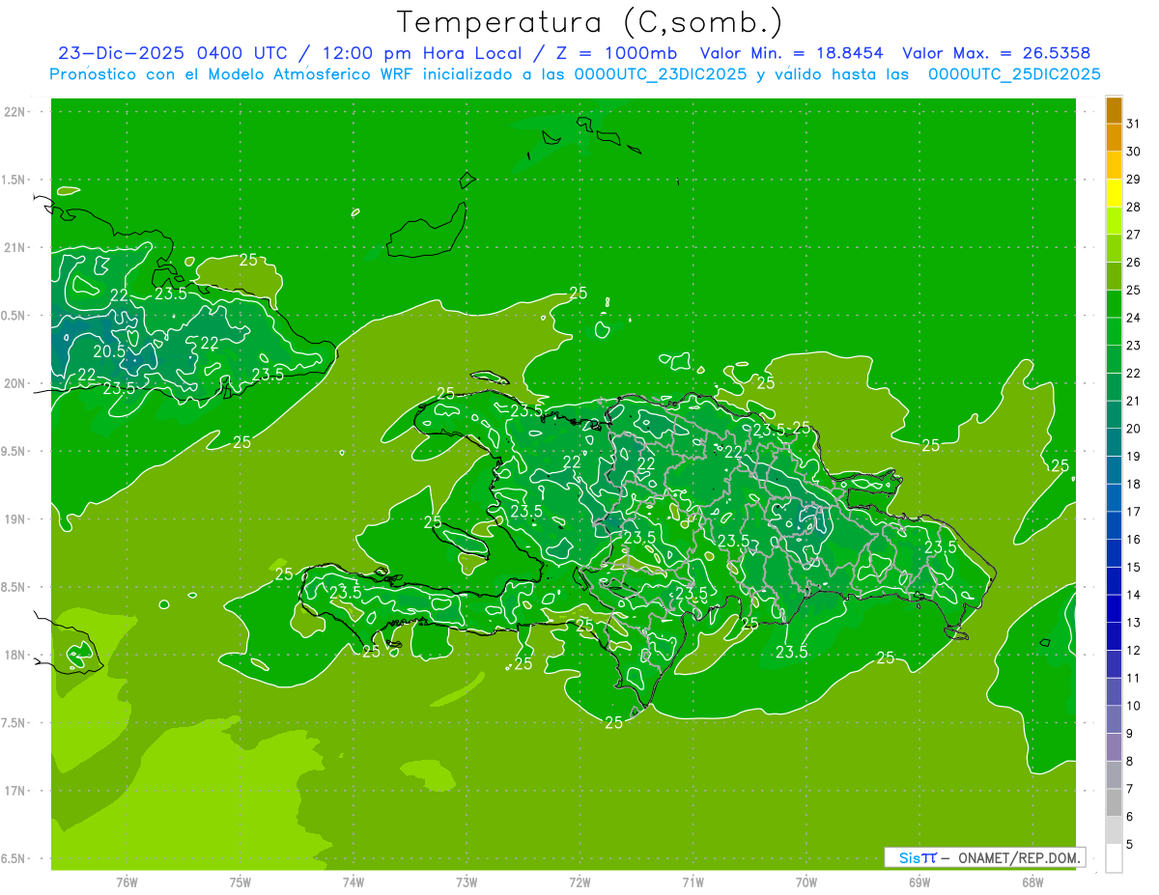The width and height of the screenshot is (1159, 895).
Task: Pick the purple swatch between 8 and 9
Action: [1114, 747]
